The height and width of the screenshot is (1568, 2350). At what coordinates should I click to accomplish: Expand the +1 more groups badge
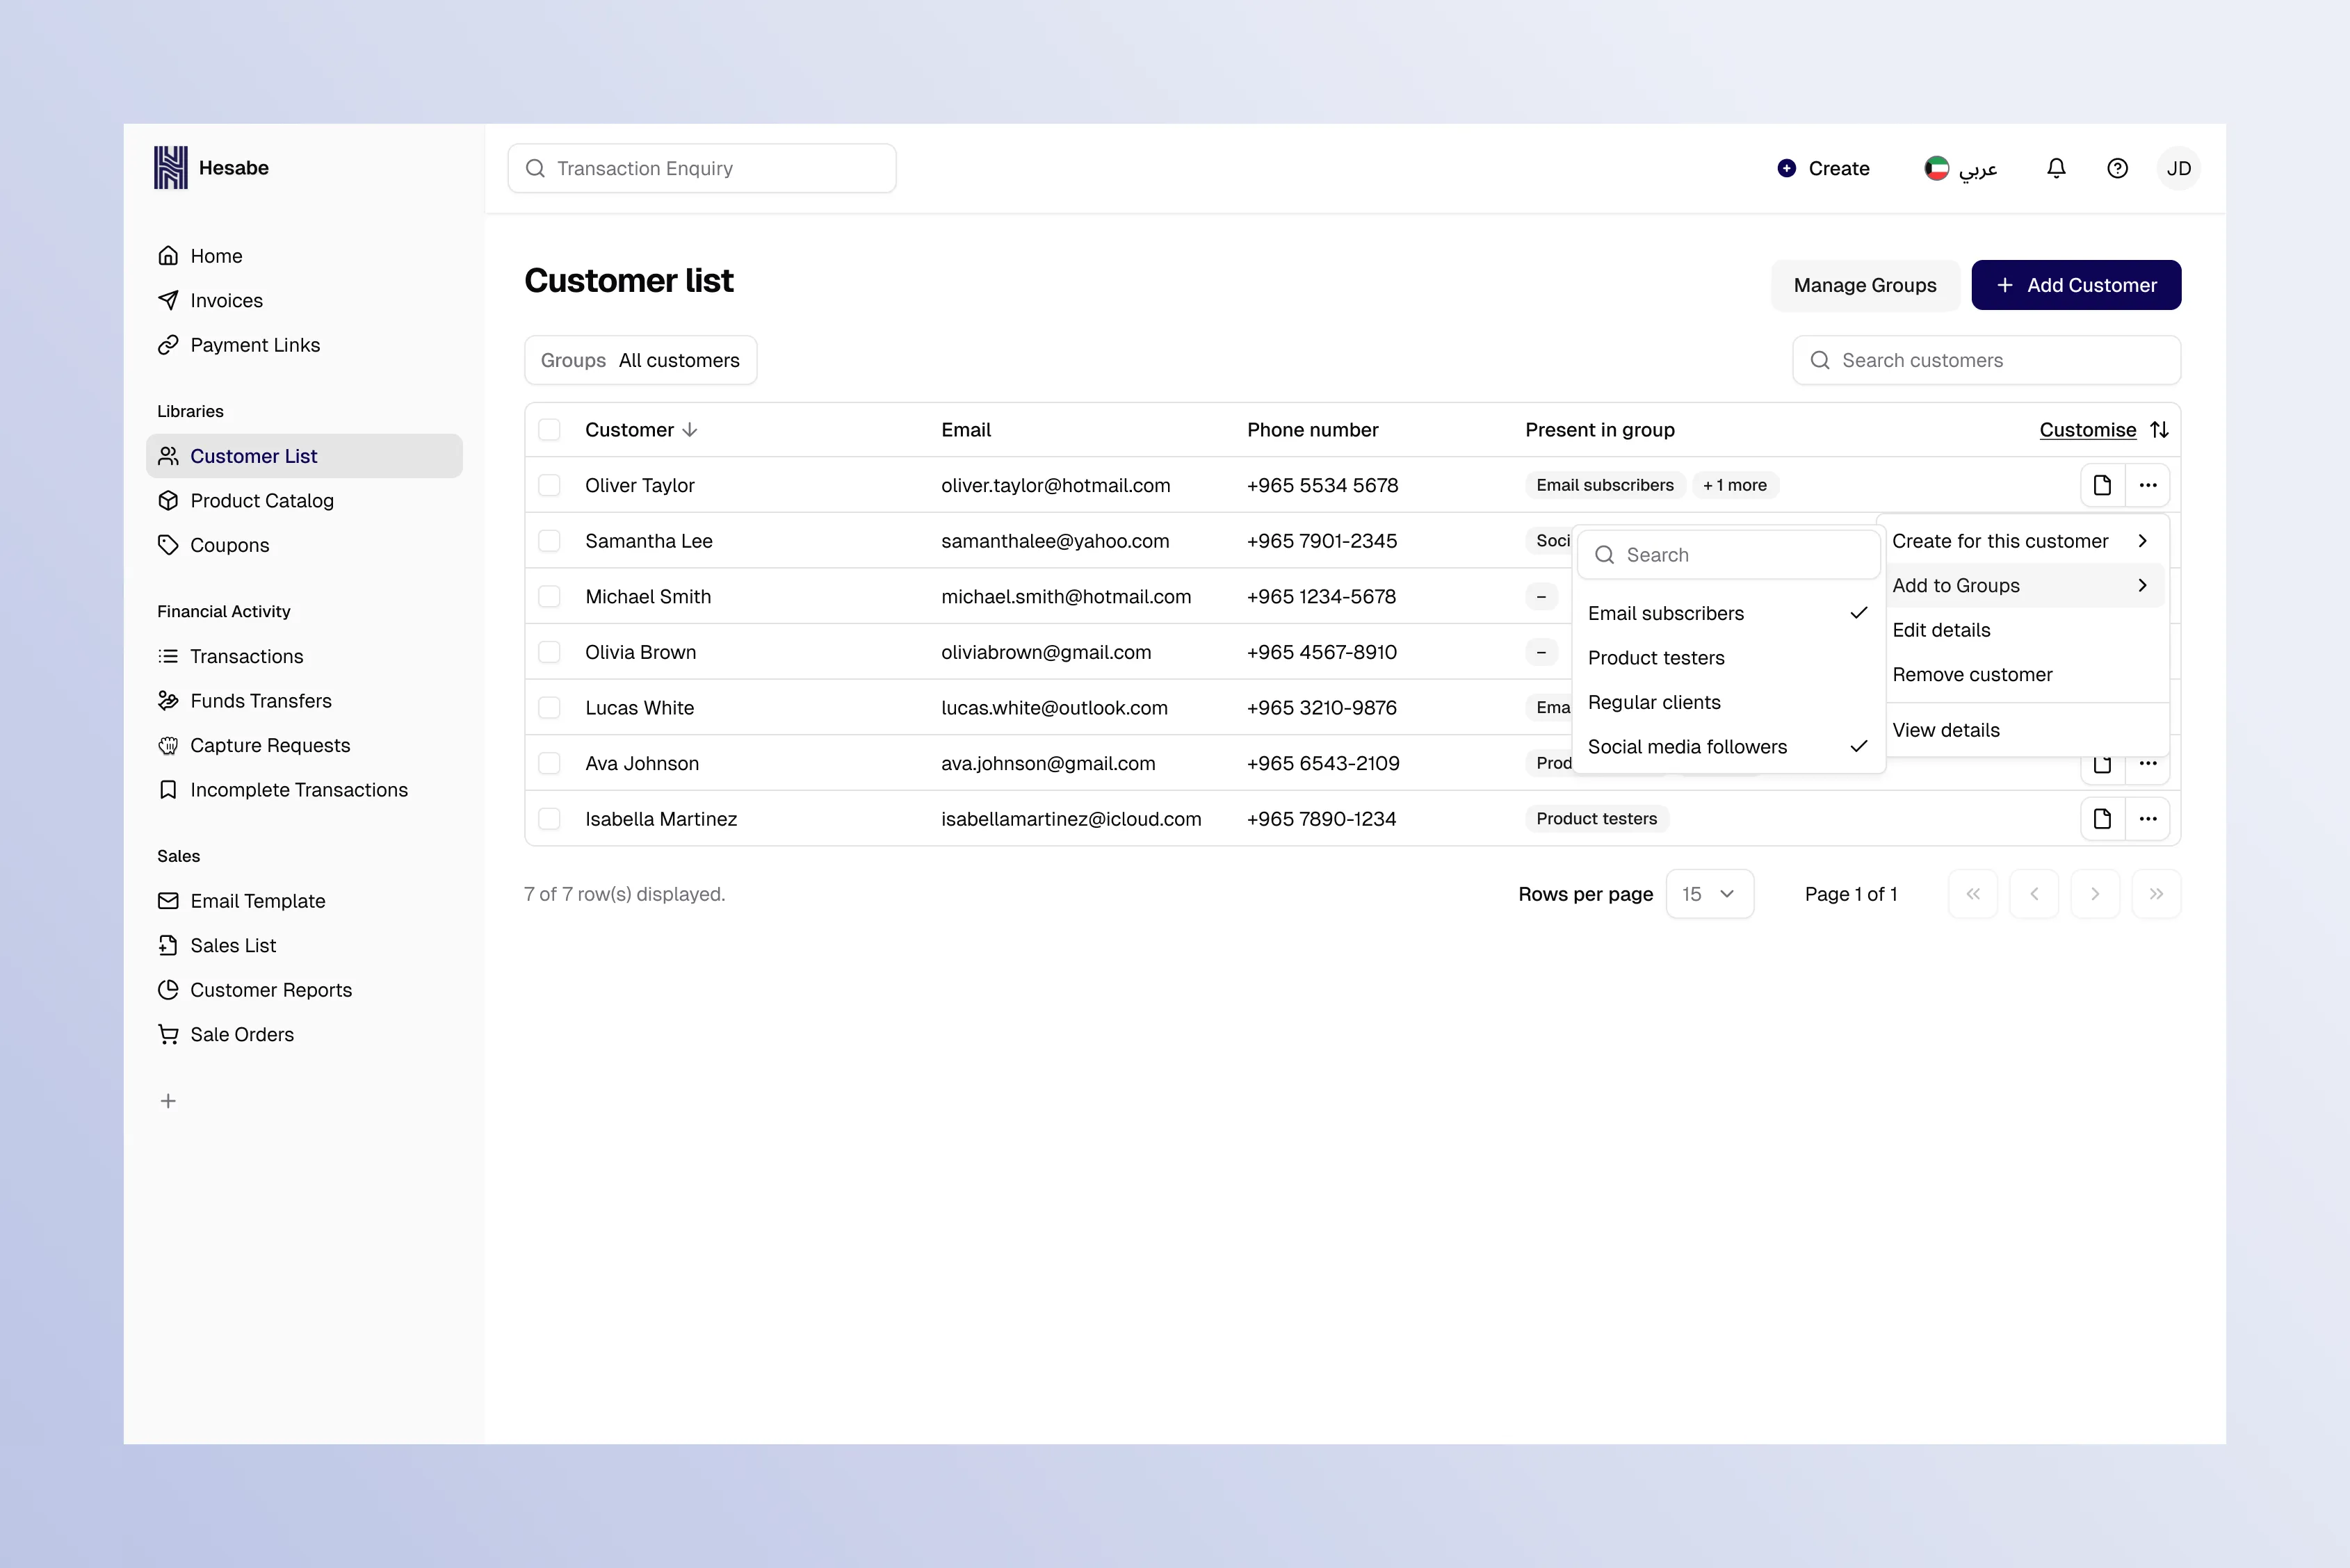pos(1735,485)
